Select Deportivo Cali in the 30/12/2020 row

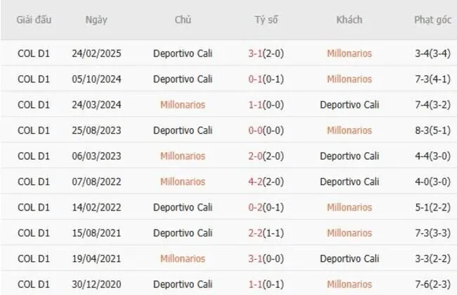click(x=183, y=284)
